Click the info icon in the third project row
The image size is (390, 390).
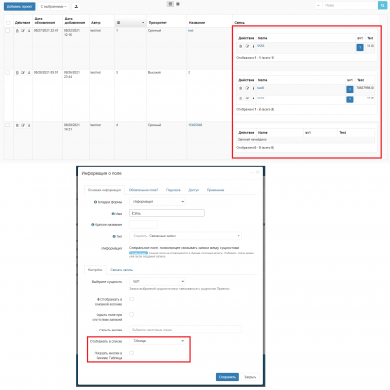[29, 125]
